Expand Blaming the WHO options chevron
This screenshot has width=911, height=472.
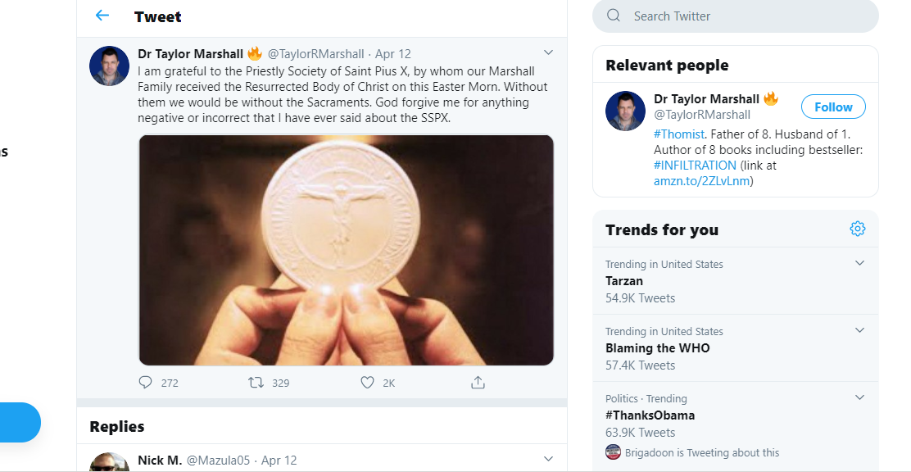pyautogui.click(x=859, y=330)
